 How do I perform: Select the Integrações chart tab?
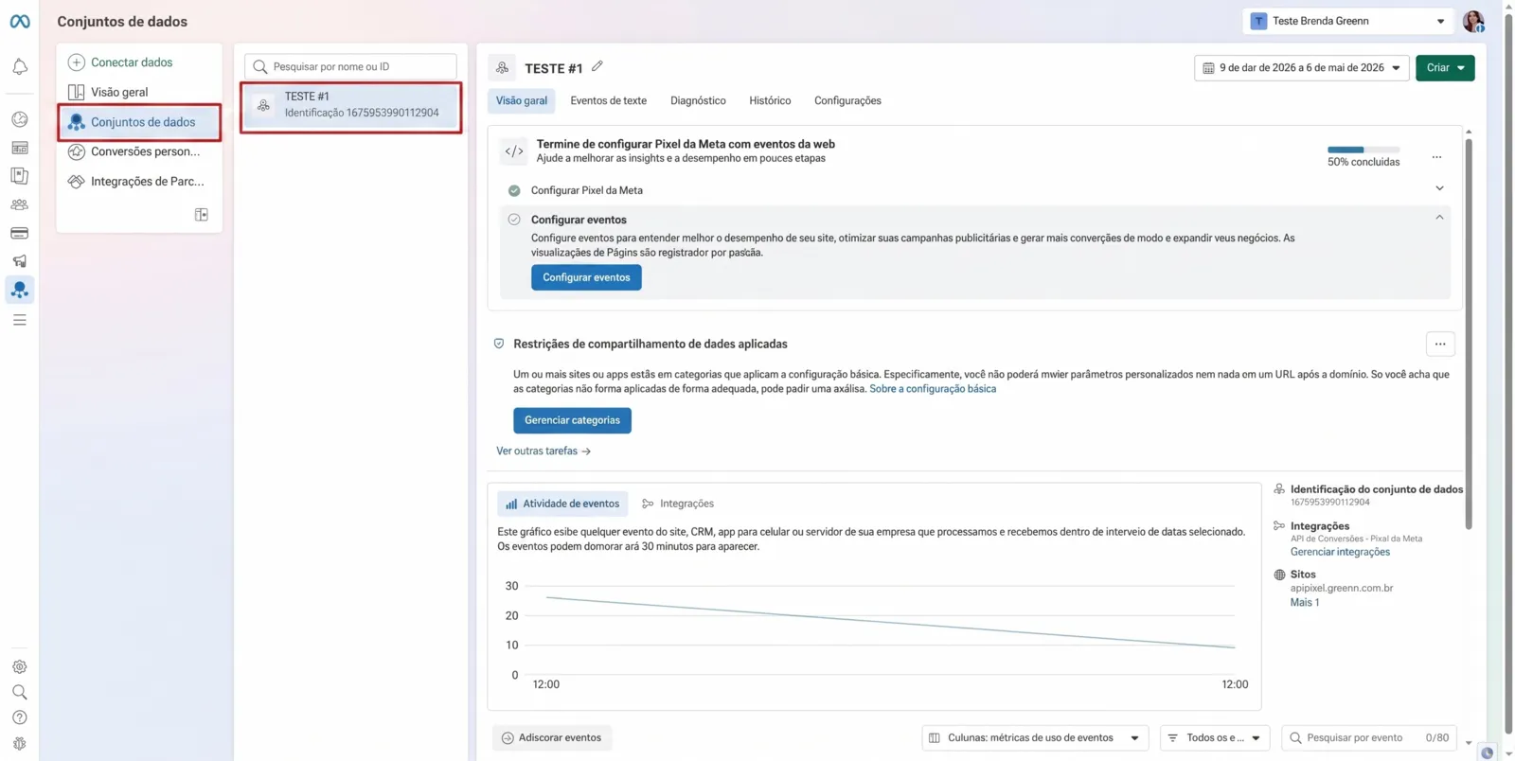678,504
